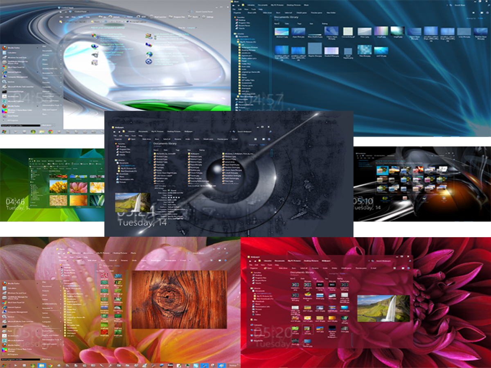Screen dimensions: 491x368
Task: Open Network and Internet icon in Control Panel
Action: [x=95, y=46]
